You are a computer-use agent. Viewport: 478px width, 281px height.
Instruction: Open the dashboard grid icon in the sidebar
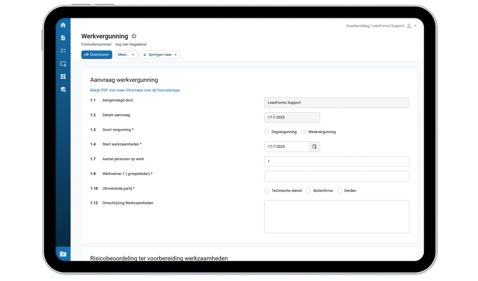click(63, 76)
